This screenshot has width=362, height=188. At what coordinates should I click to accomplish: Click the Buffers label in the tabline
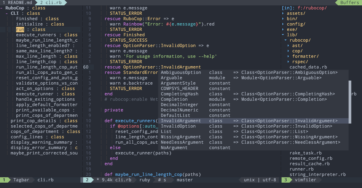[x=350, y=3]
